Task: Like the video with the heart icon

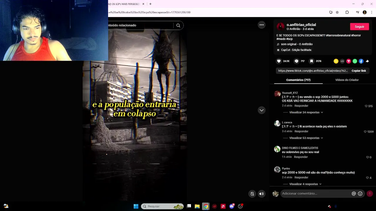Action: (x=279, y=61)
